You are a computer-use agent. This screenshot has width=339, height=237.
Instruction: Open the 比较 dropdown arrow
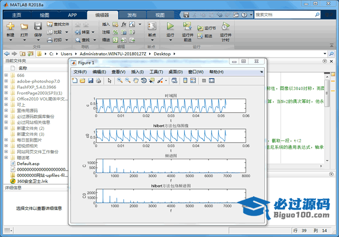(x=66, y=32)
